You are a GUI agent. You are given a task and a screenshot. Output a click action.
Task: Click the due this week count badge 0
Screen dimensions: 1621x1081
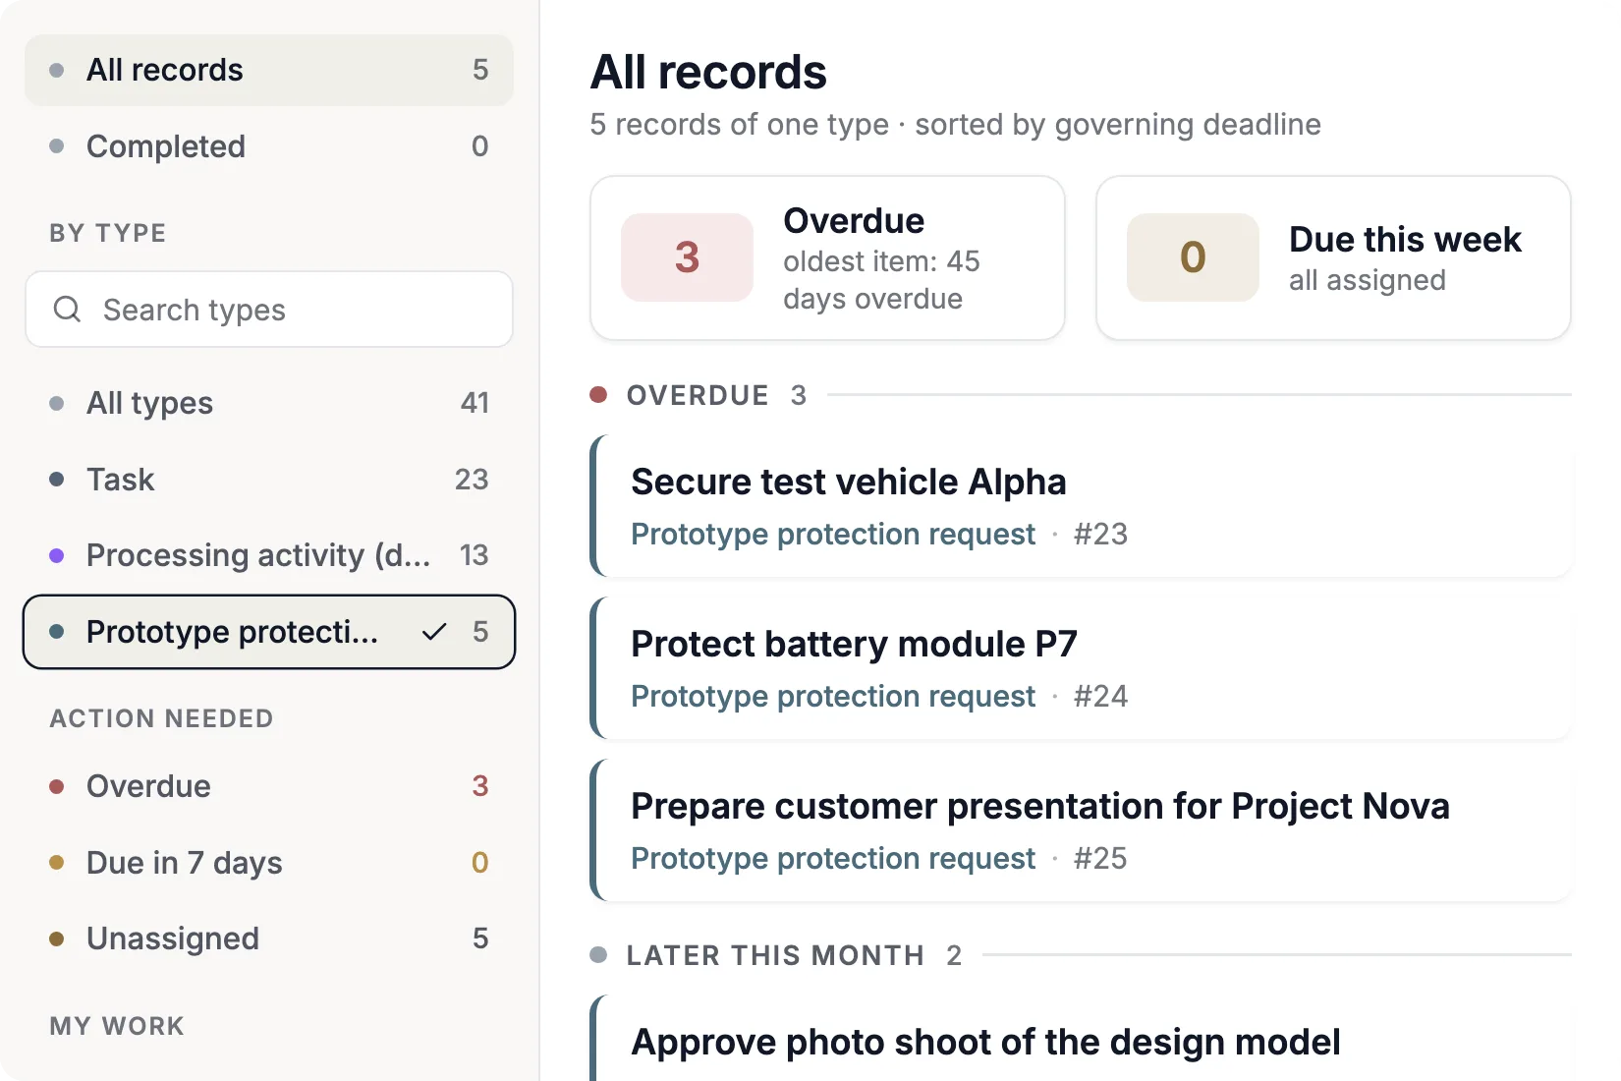(1193, 257)
